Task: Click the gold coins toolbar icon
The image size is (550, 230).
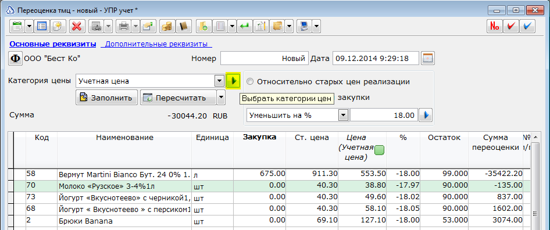Action: pos(167,26)
